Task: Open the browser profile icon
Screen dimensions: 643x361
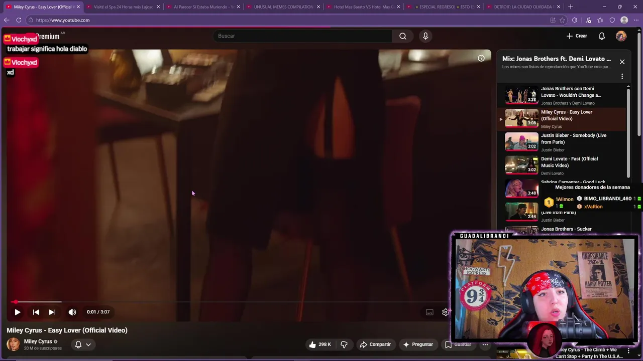Action: pyautogui.click(x=624, y=20)
